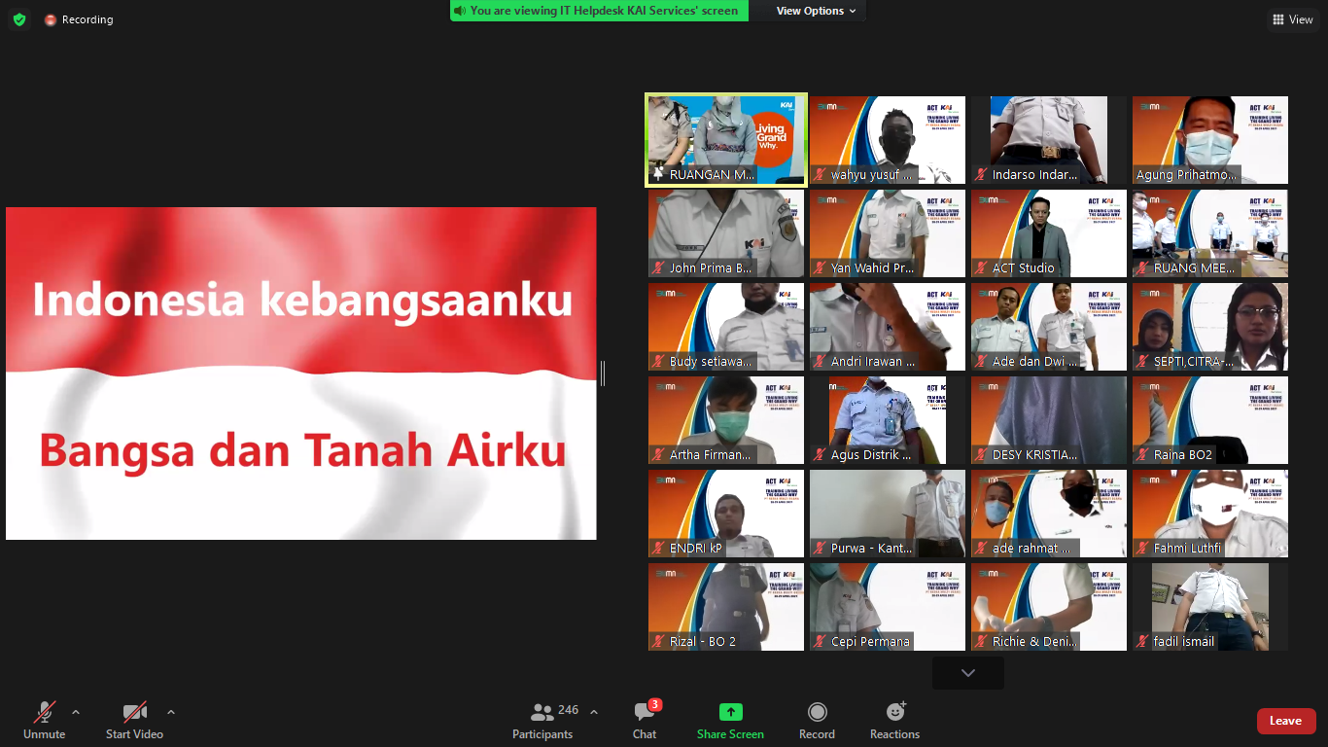
Task: Select the ACT Studio video tile
Action: point(1048,233)
